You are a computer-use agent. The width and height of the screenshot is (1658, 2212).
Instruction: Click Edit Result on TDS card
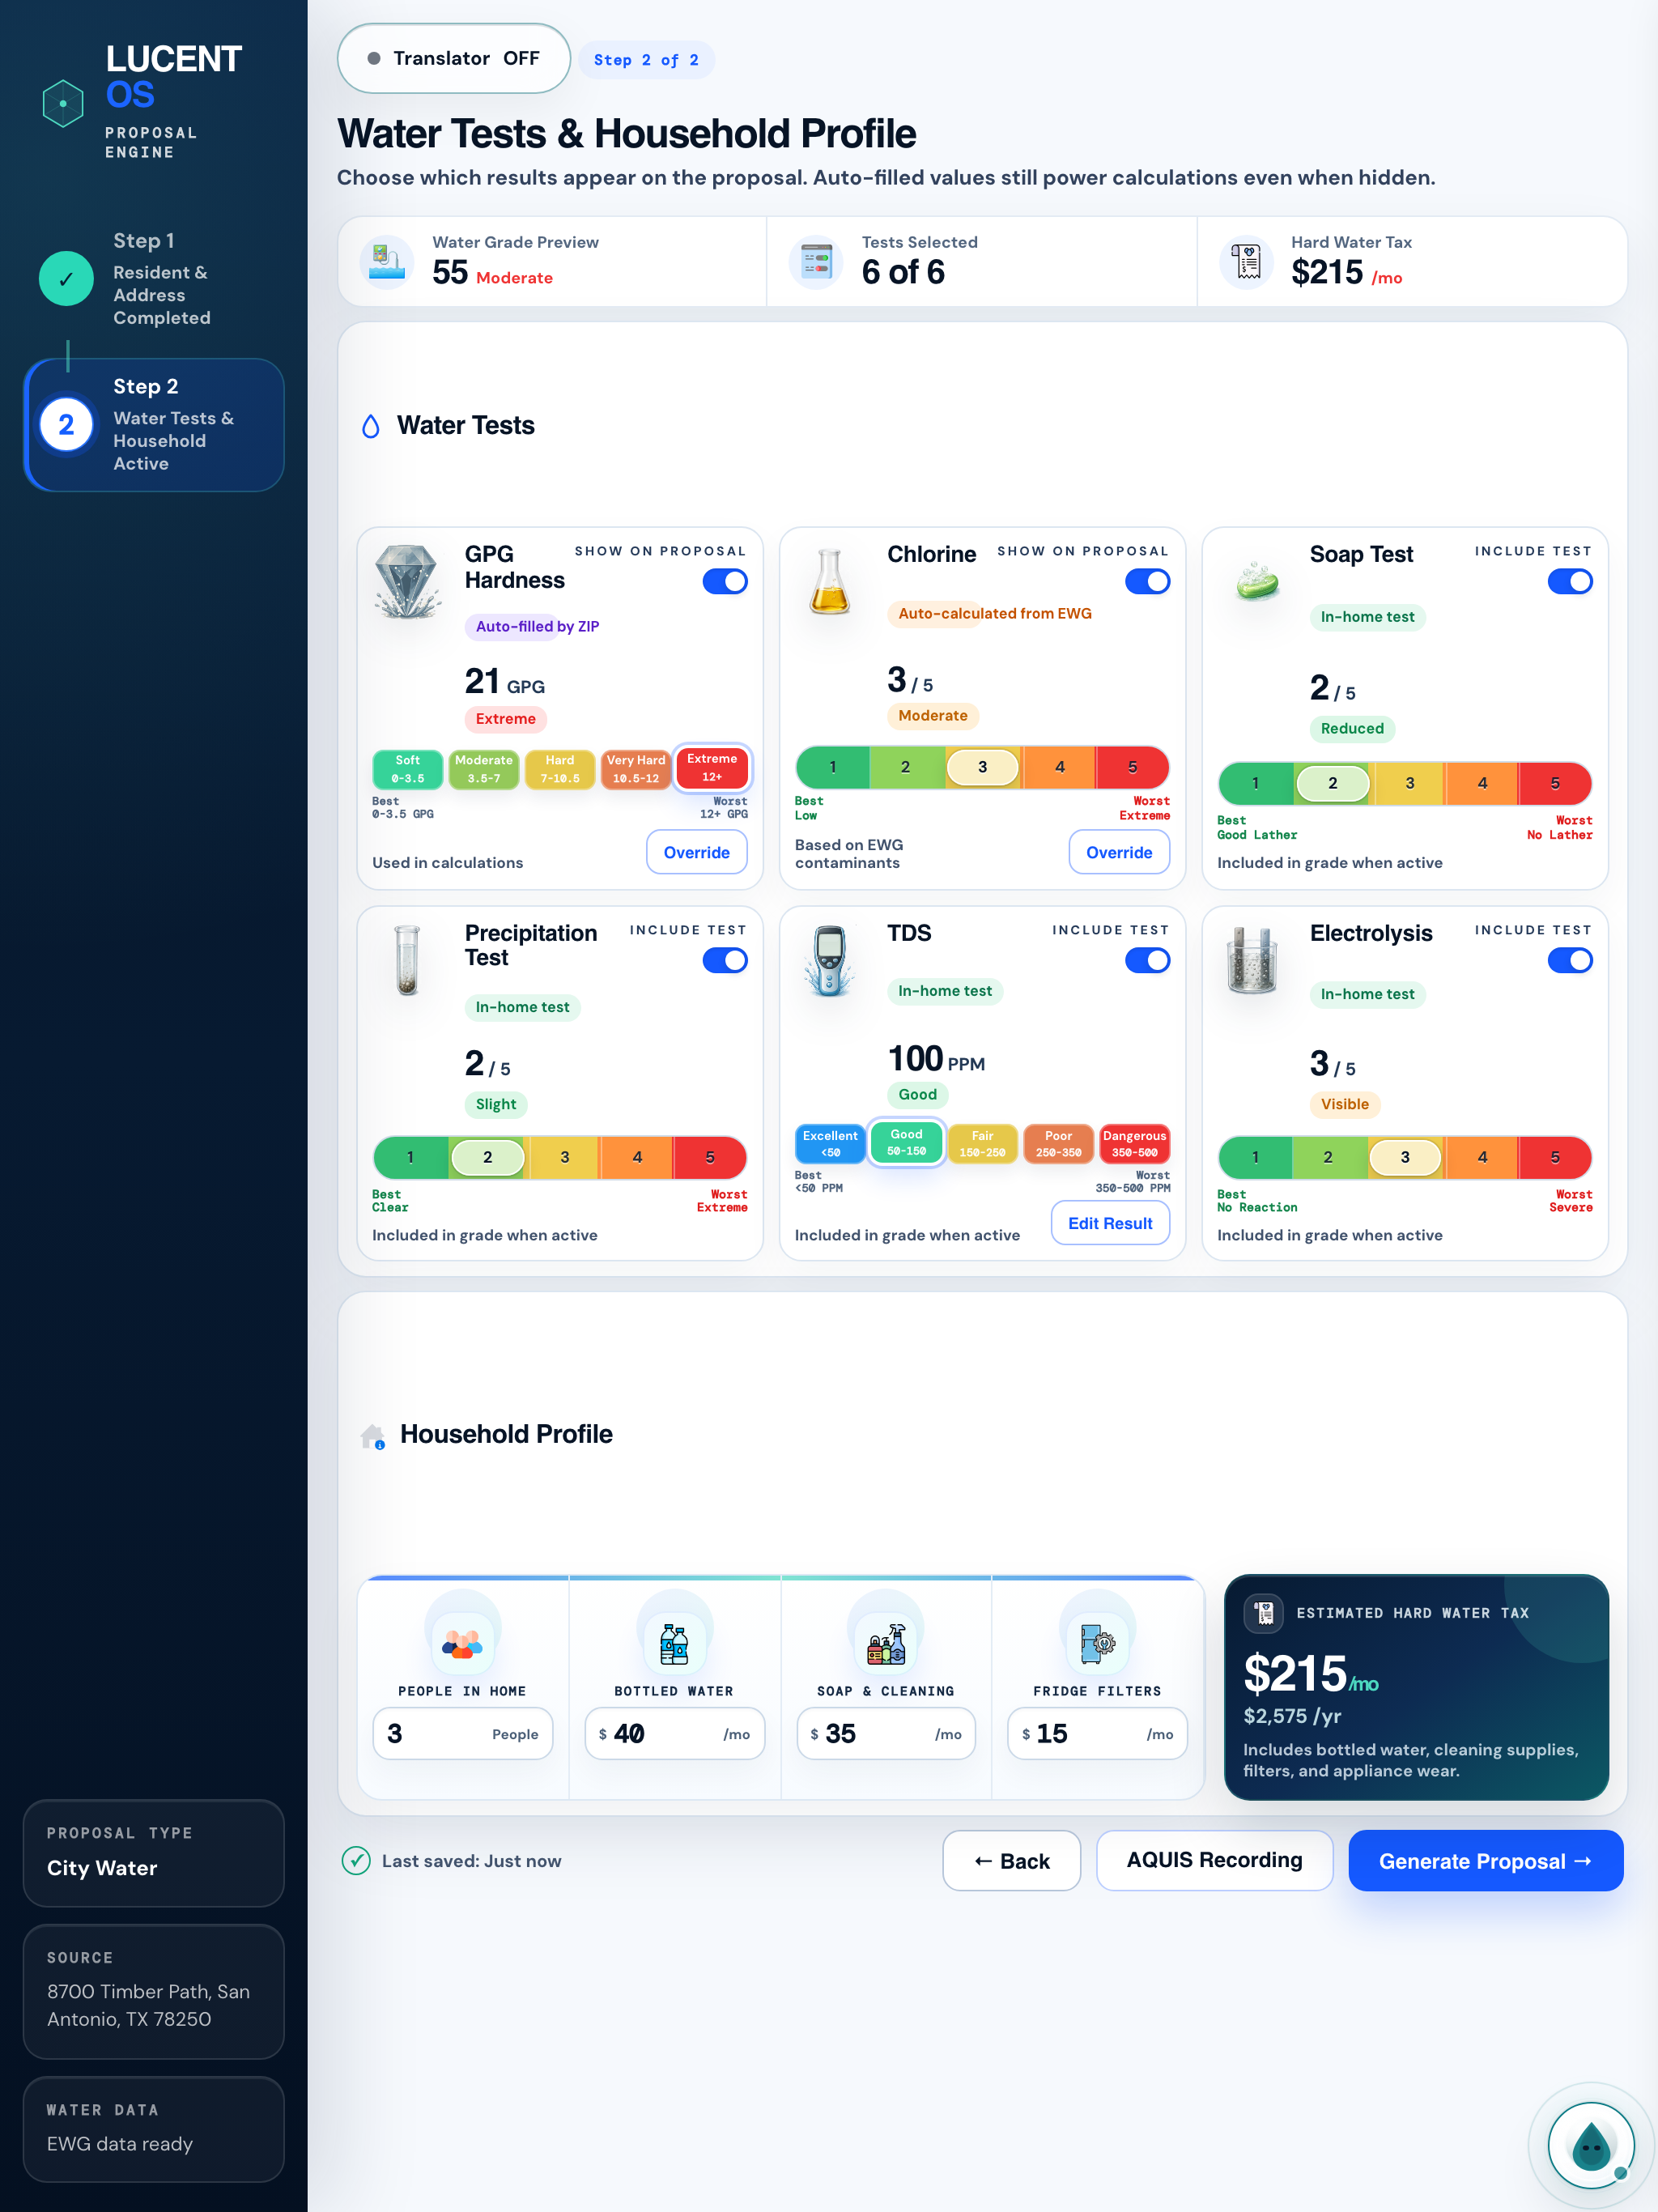pos(1110,1223)
